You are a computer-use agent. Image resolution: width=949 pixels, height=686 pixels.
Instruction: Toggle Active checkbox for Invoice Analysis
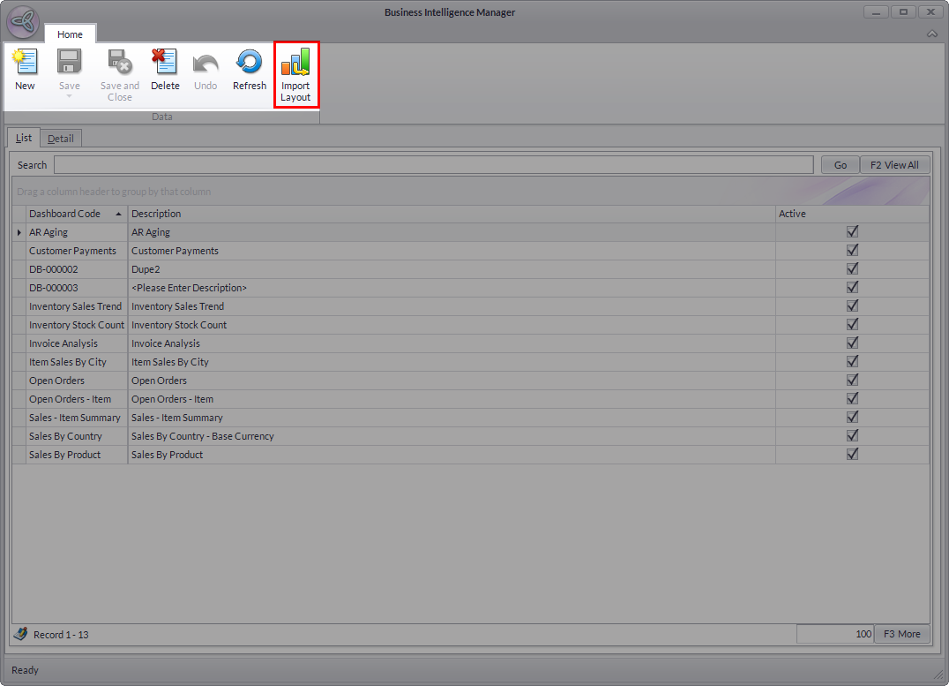852,343
